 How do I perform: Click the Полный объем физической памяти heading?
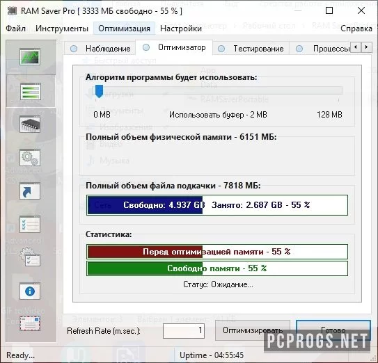coord(181,137)
